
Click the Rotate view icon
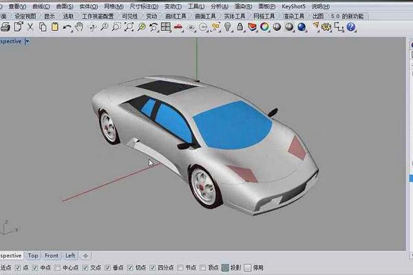click(x=92, y=27)
